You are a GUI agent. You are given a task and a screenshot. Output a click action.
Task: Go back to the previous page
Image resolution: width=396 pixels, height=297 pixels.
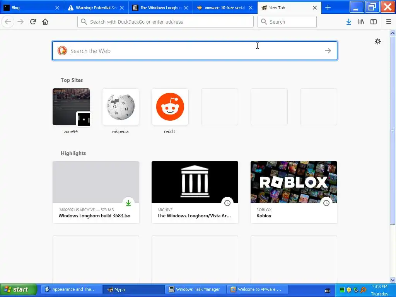[x=8, y=22]
